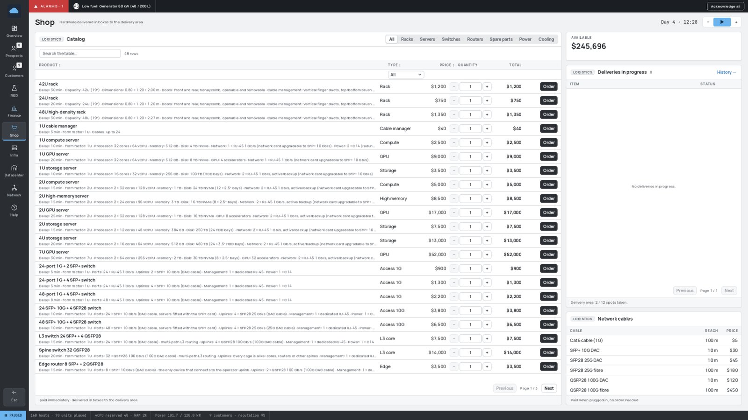This screenshot has height=420, width=748.
Task: Open deliveries History link
Action: 726,72
